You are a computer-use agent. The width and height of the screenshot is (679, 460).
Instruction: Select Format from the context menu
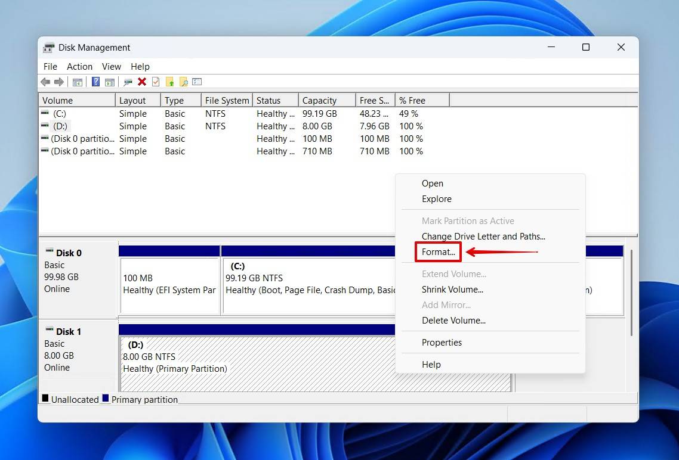click(437, 251)
